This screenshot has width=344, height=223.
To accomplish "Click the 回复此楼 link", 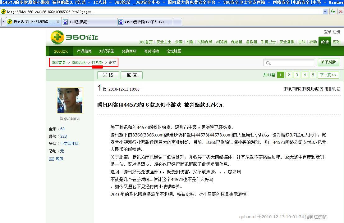I will coord(310,89).
